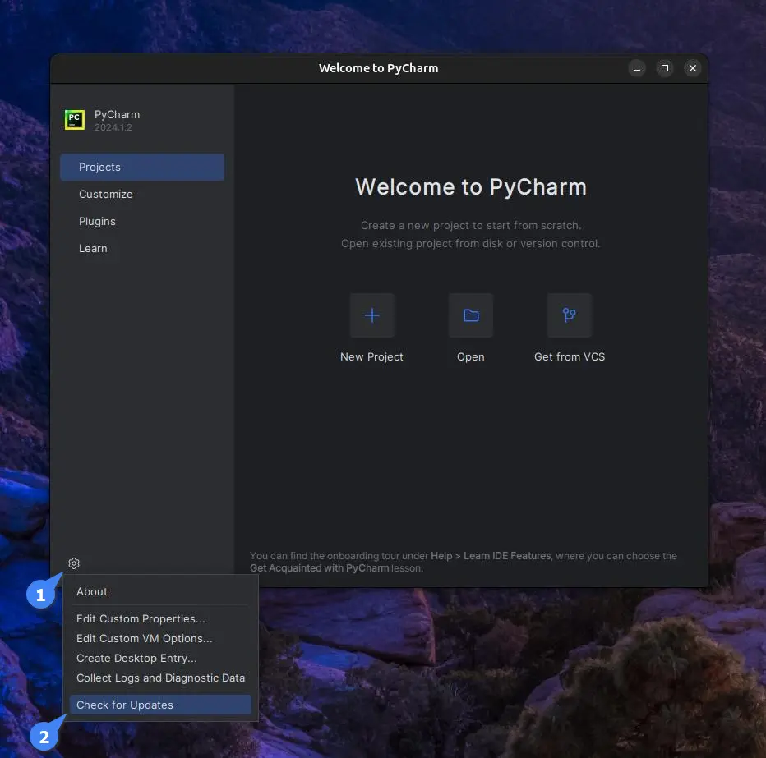Click the Get from VCS branch icon
Screen dimensions: 766x758
coord(570,315)
